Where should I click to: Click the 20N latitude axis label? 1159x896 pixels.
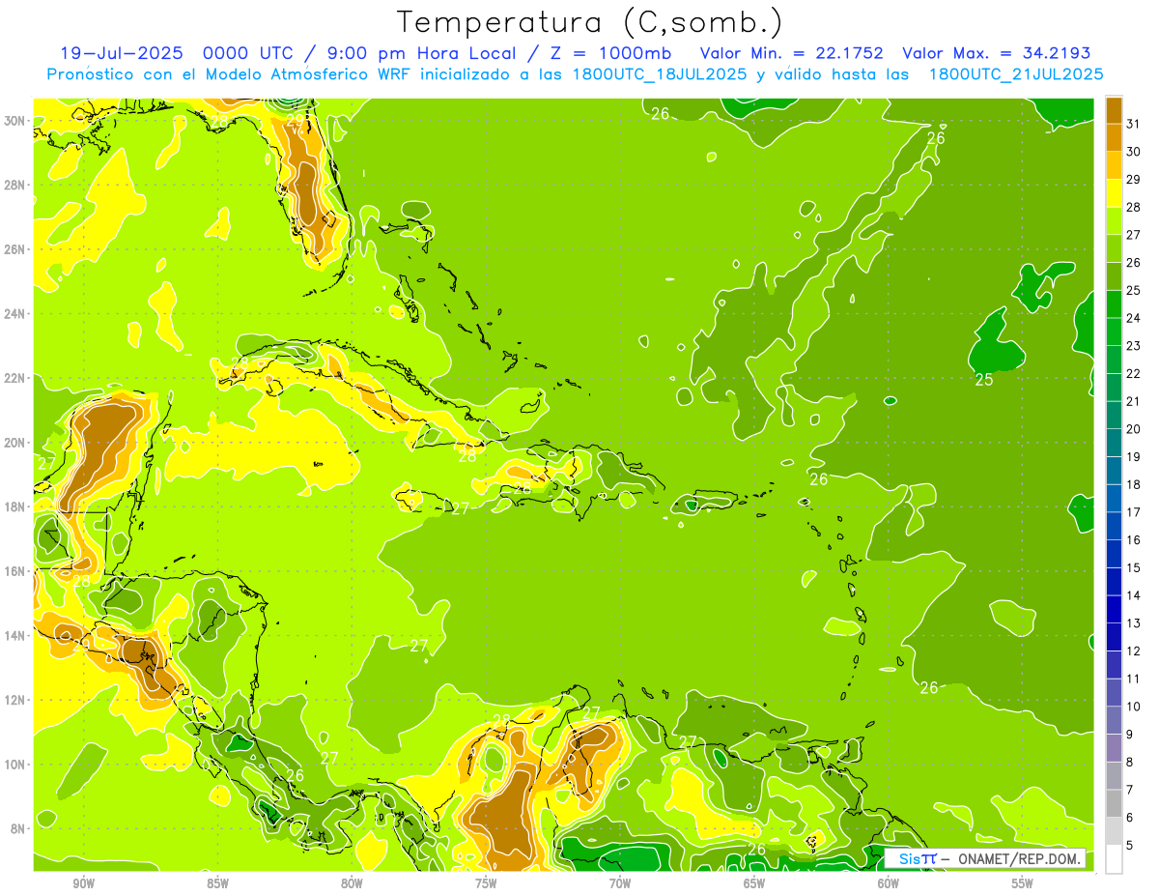(14, 443)
